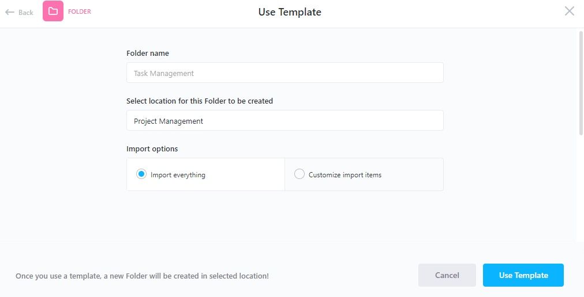The image size is (584, 297).
Task: Click the "Import options" section label
Action: [152, 148]
